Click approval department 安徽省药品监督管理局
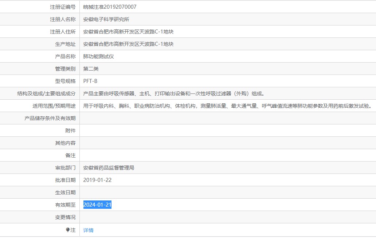The height and width of the screenshot is (239, 376). pos(109,168)
